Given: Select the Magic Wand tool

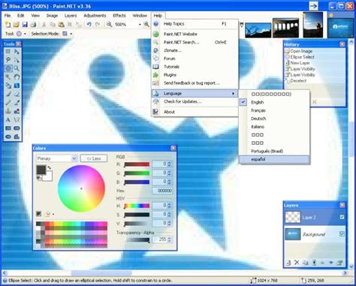Looking at the screenshot, I should point(8,77).
